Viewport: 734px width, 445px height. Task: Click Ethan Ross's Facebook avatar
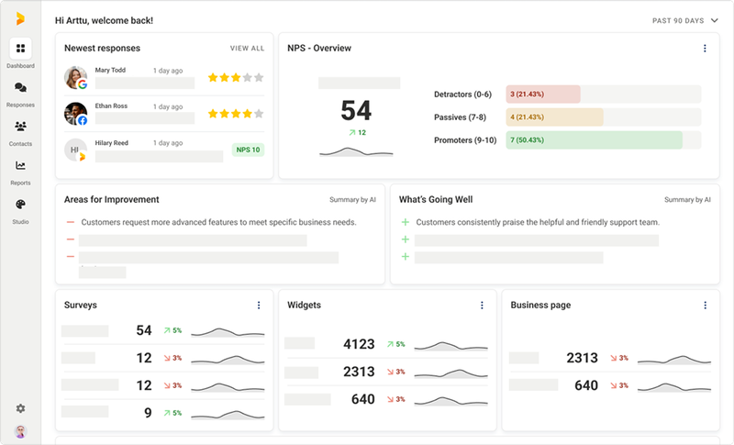[76, 114]
